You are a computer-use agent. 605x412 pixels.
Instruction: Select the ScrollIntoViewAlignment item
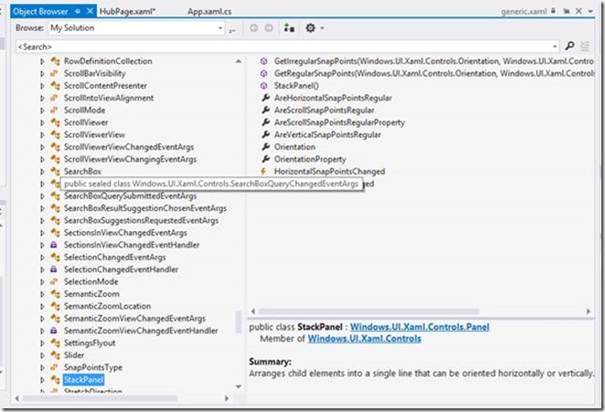[109, 98]
